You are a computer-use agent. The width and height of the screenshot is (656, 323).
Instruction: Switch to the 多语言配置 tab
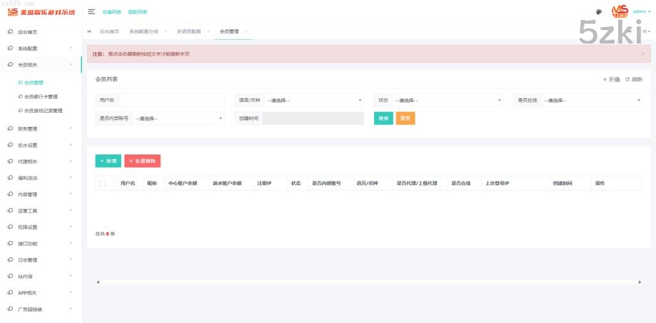tap(188, 31)
